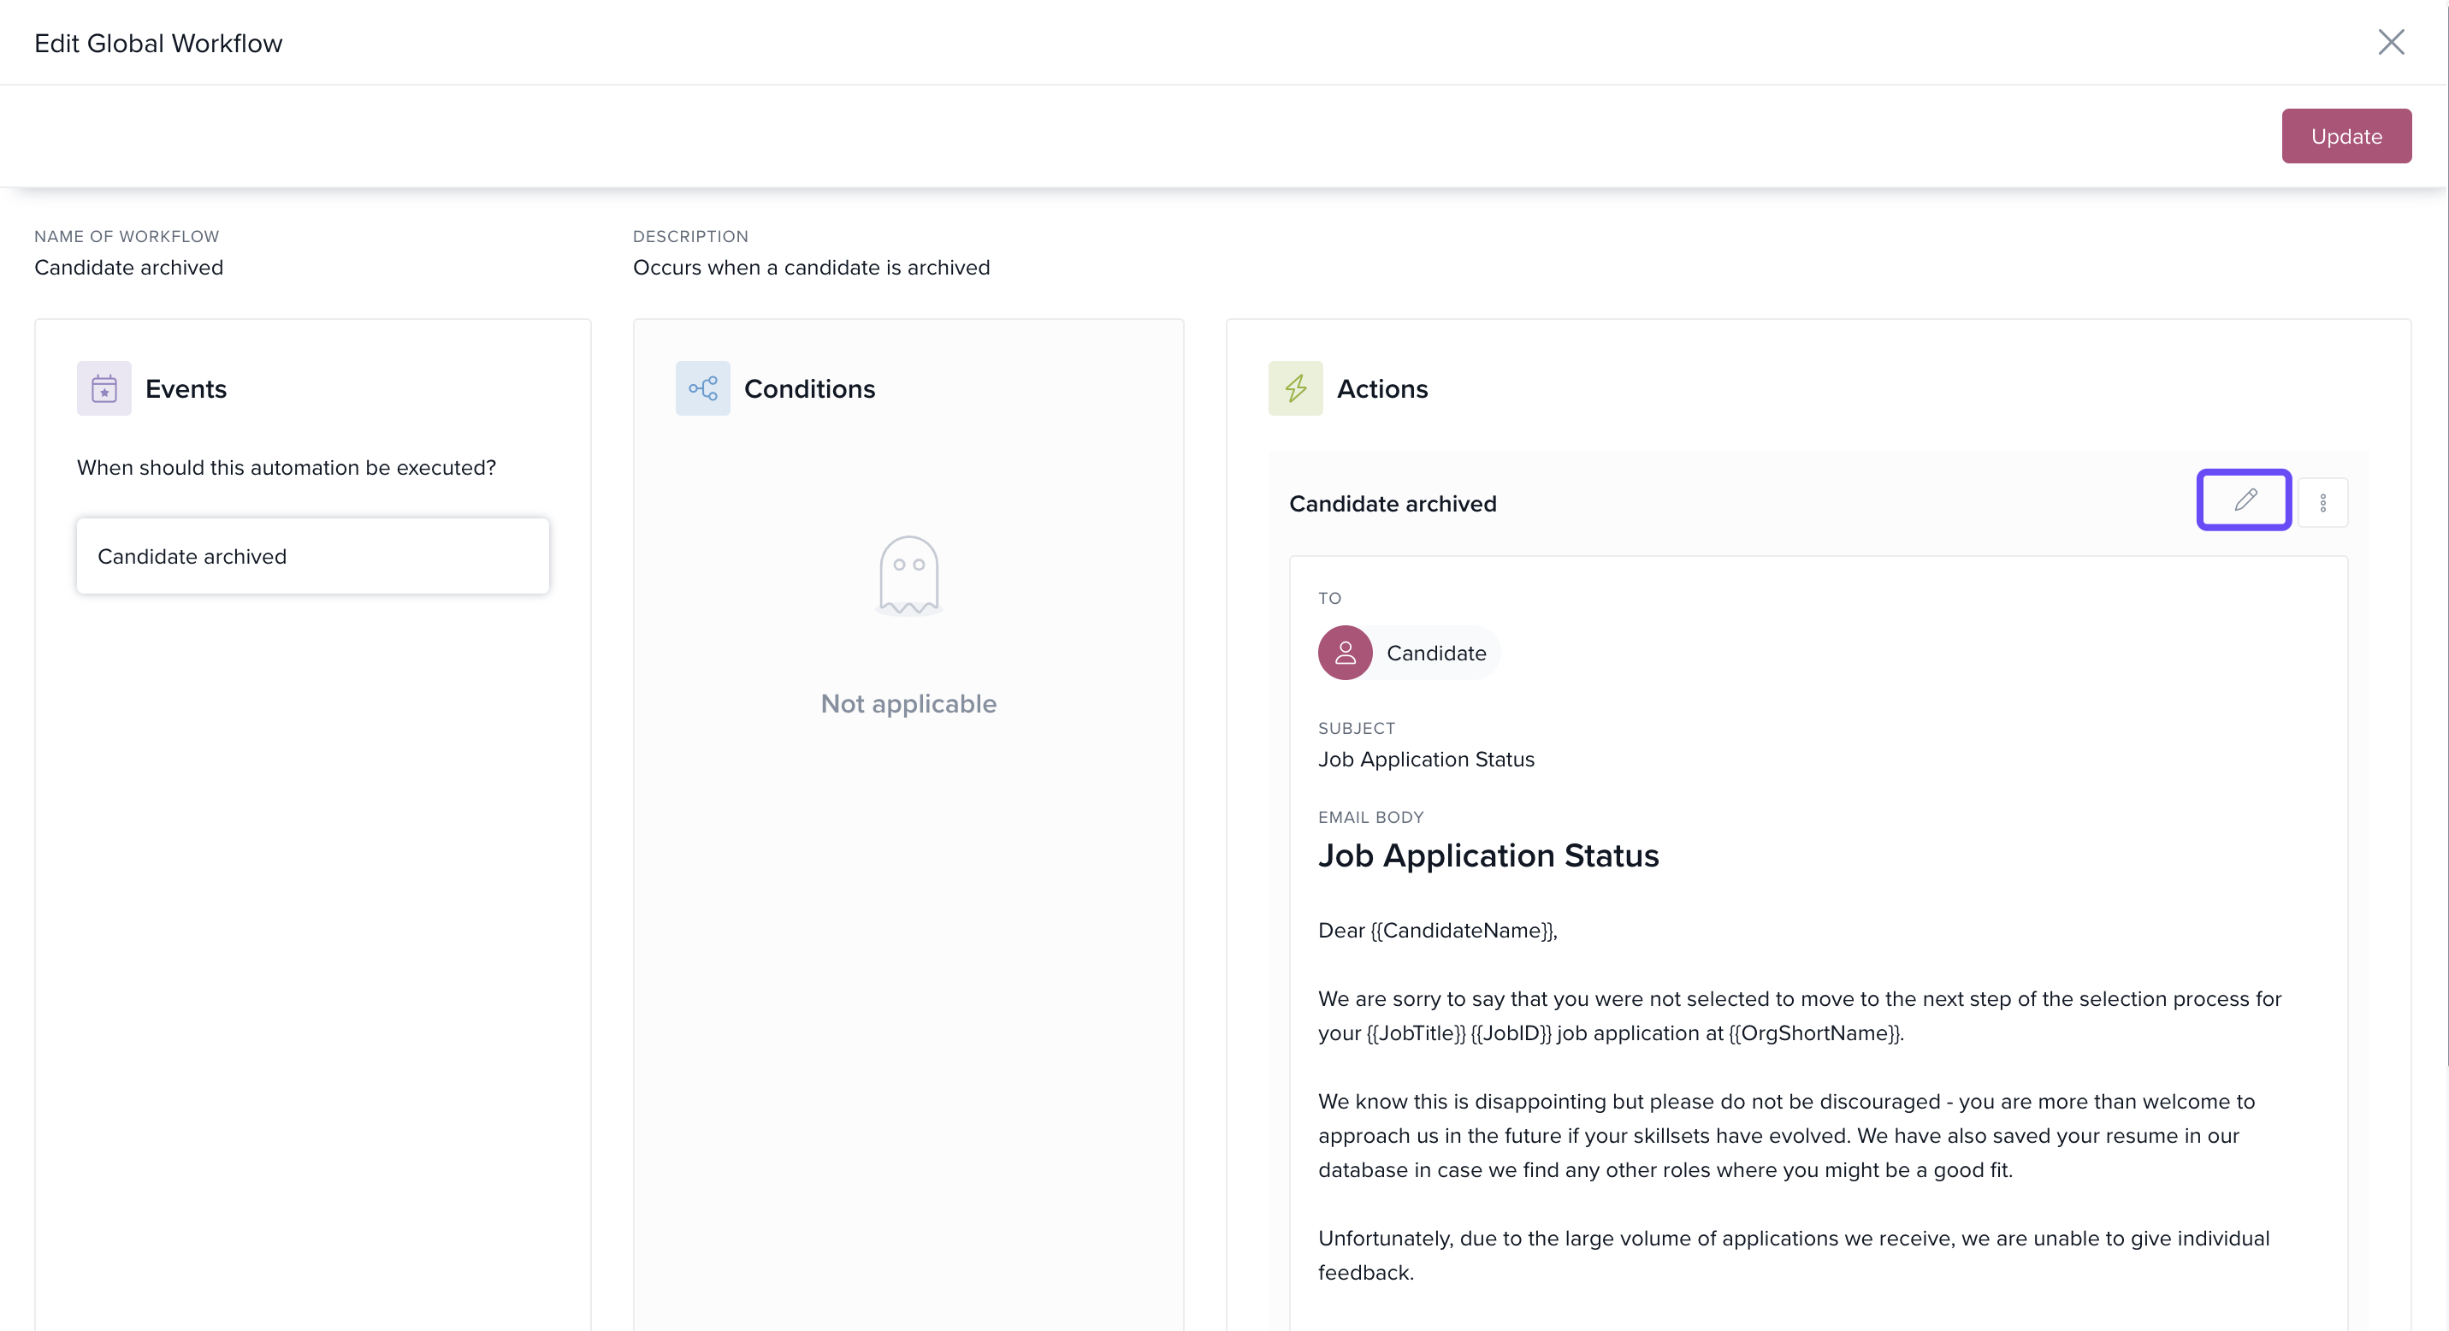2449x1331 pixels.
Task: Click the Job Application Status email heading
Action: point(1488,855)
